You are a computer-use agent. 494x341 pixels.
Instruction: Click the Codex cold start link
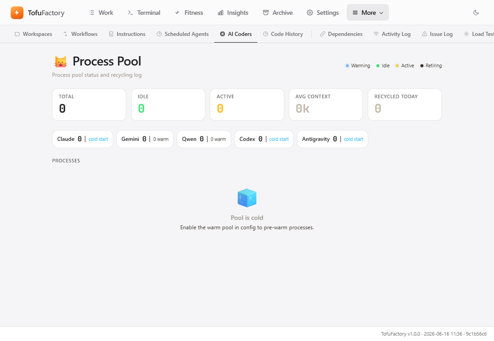(279, 139)
